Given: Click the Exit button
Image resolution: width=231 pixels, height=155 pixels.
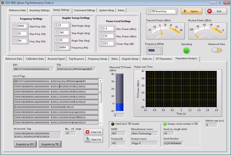Looking at the screenshot, I should pyautogui.click(x=216, y=12).
